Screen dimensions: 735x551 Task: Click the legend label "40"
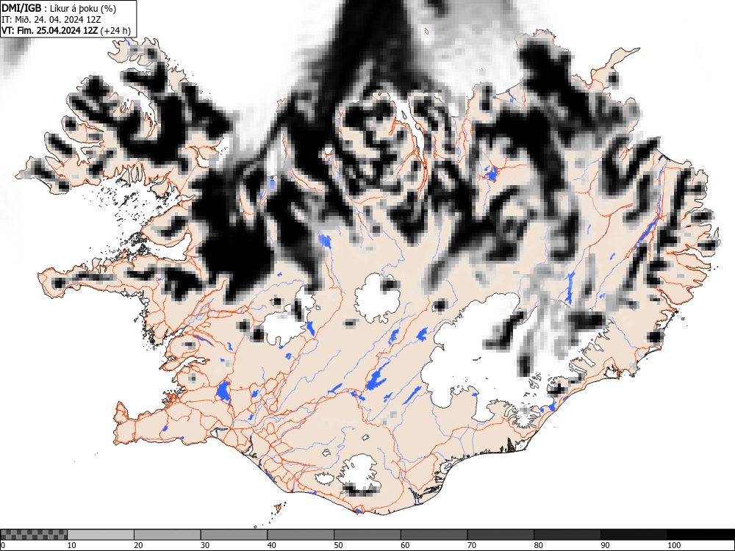pyautogui.click(x=271, y=545)
